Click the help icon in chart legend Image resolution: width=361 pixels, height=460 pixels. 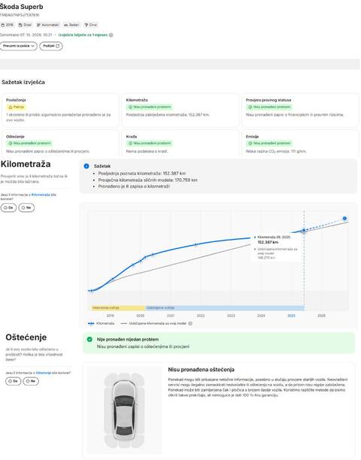(x=190, y=323)
